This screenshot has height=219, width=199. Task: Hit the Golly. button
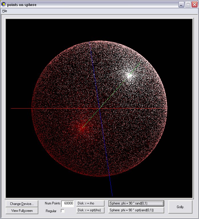click(180, 207)
